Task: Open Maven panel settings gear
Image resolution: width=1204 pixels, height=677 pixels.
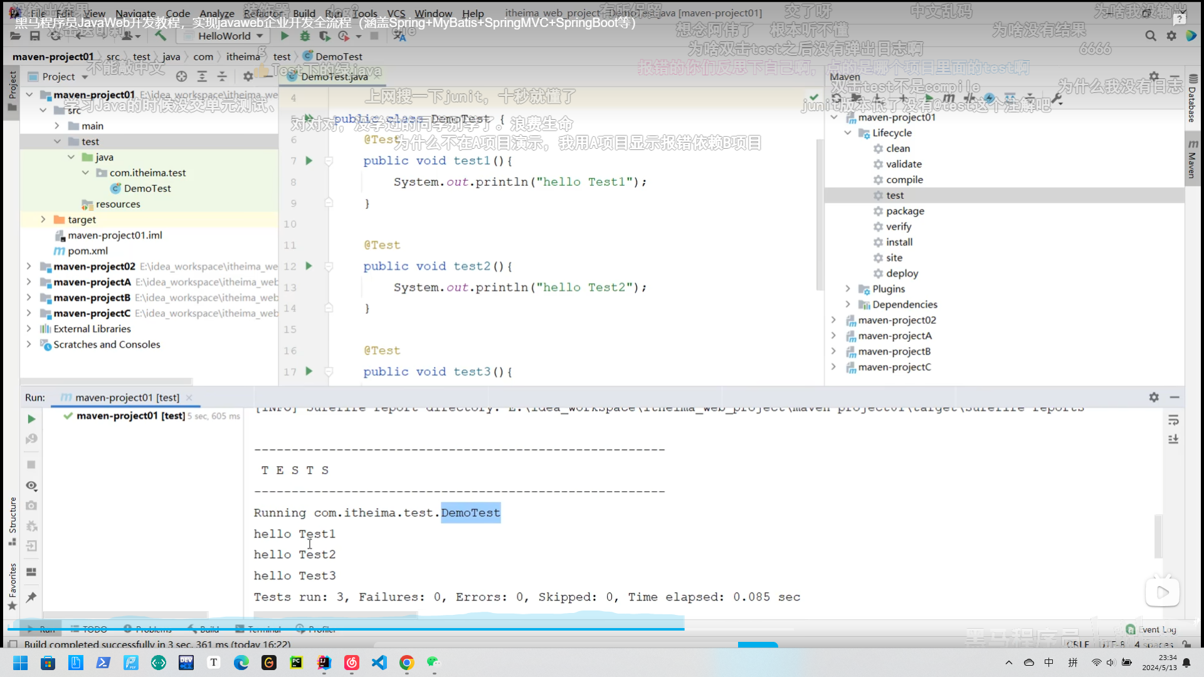Action: pyautogui.click(x=1154, y=77)
